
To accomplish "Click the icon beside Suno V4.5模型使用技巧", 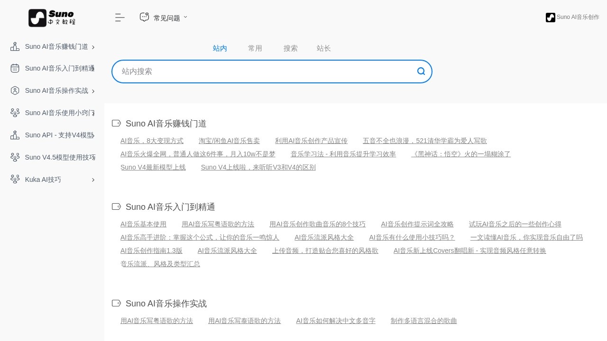I will pyautogui.click(x=15, y=157).
